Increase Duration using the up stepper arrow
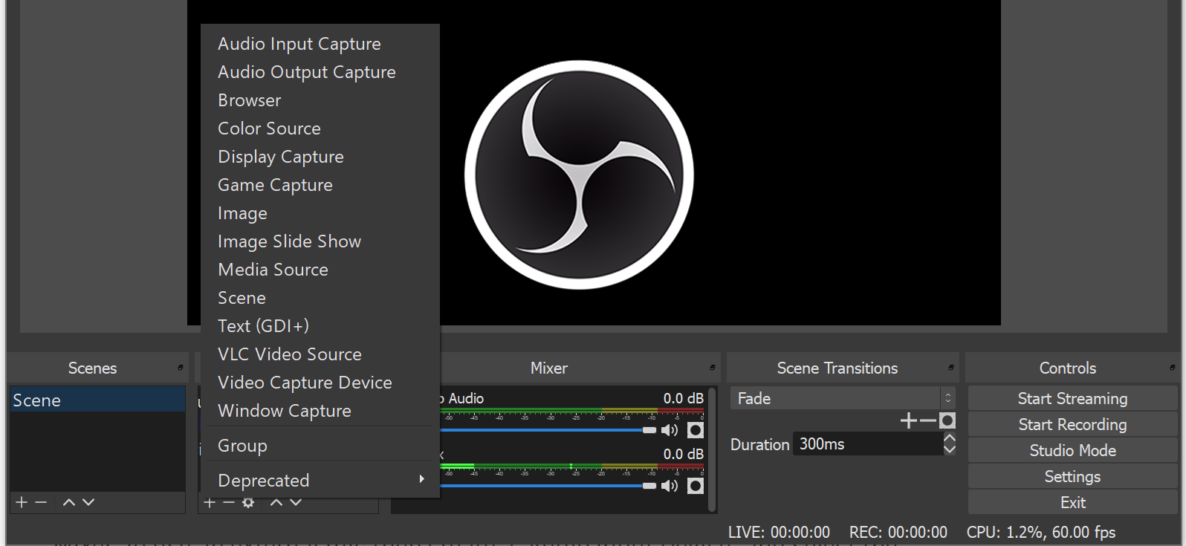The height and width of the screenshot is (546, 1186). (950, 438)
